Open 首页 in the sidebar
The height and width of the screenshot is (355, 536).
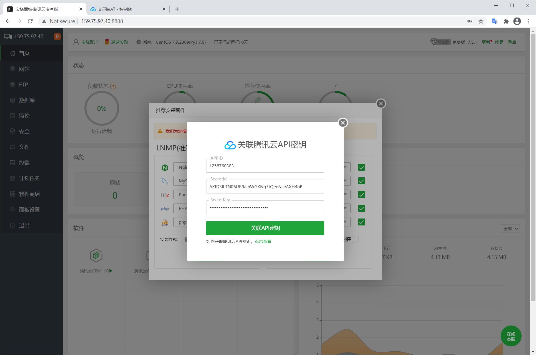[31, 53]
